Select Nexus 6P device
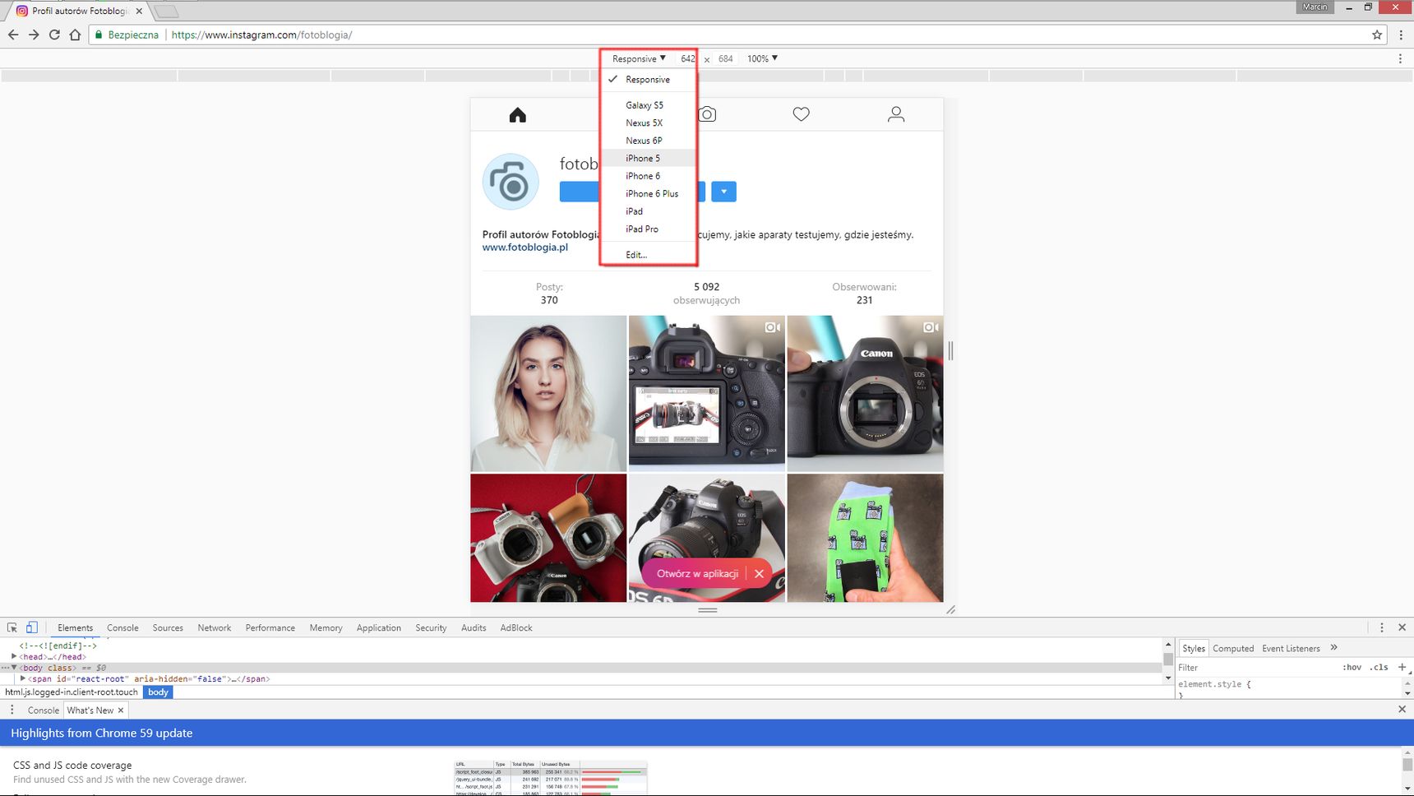This screenshot has height=796, width=1414. click(x=649, y=141)
